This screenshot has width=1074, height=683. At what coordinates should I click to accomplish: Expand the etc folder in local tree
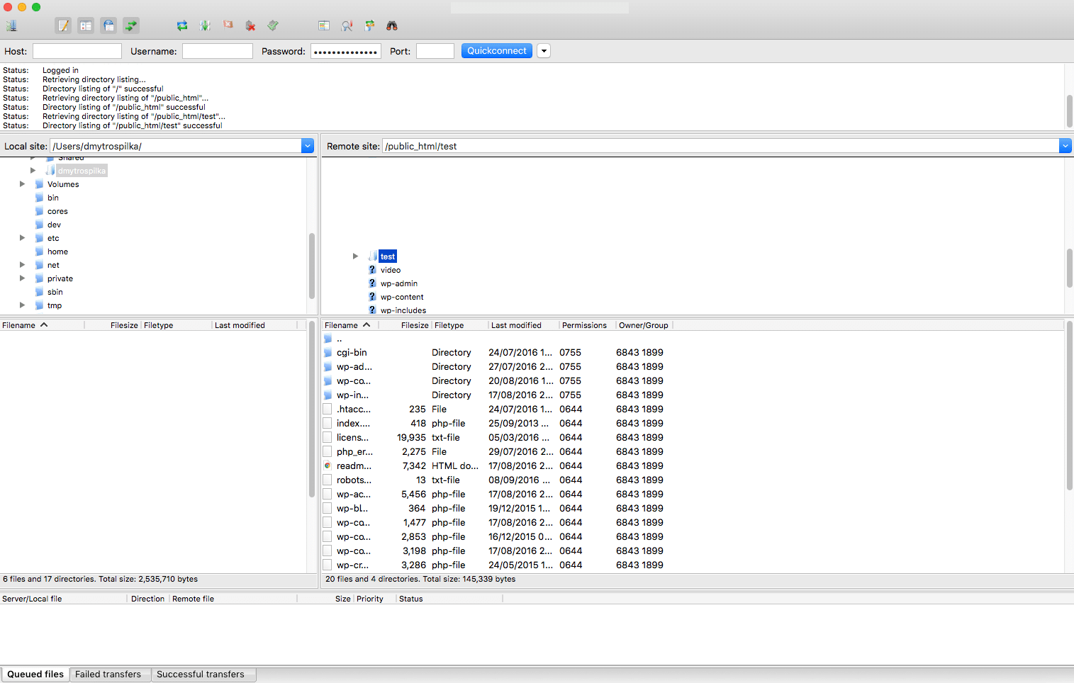coord(22,238)
